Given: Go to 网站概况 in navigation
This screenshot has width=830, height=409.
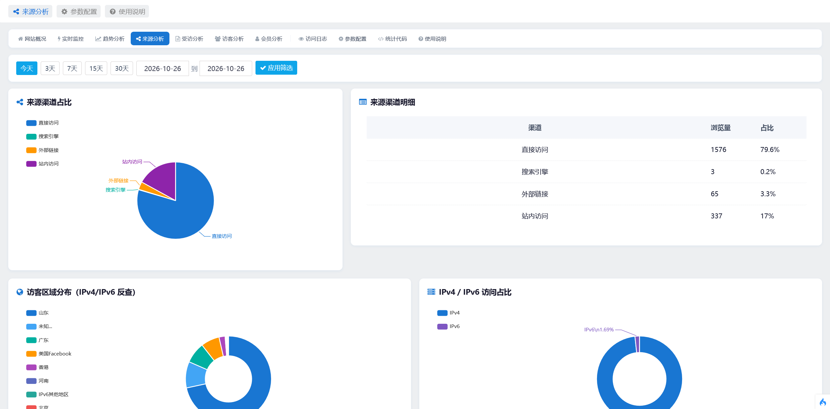Looking at the screenshot, I should (32, 39).
